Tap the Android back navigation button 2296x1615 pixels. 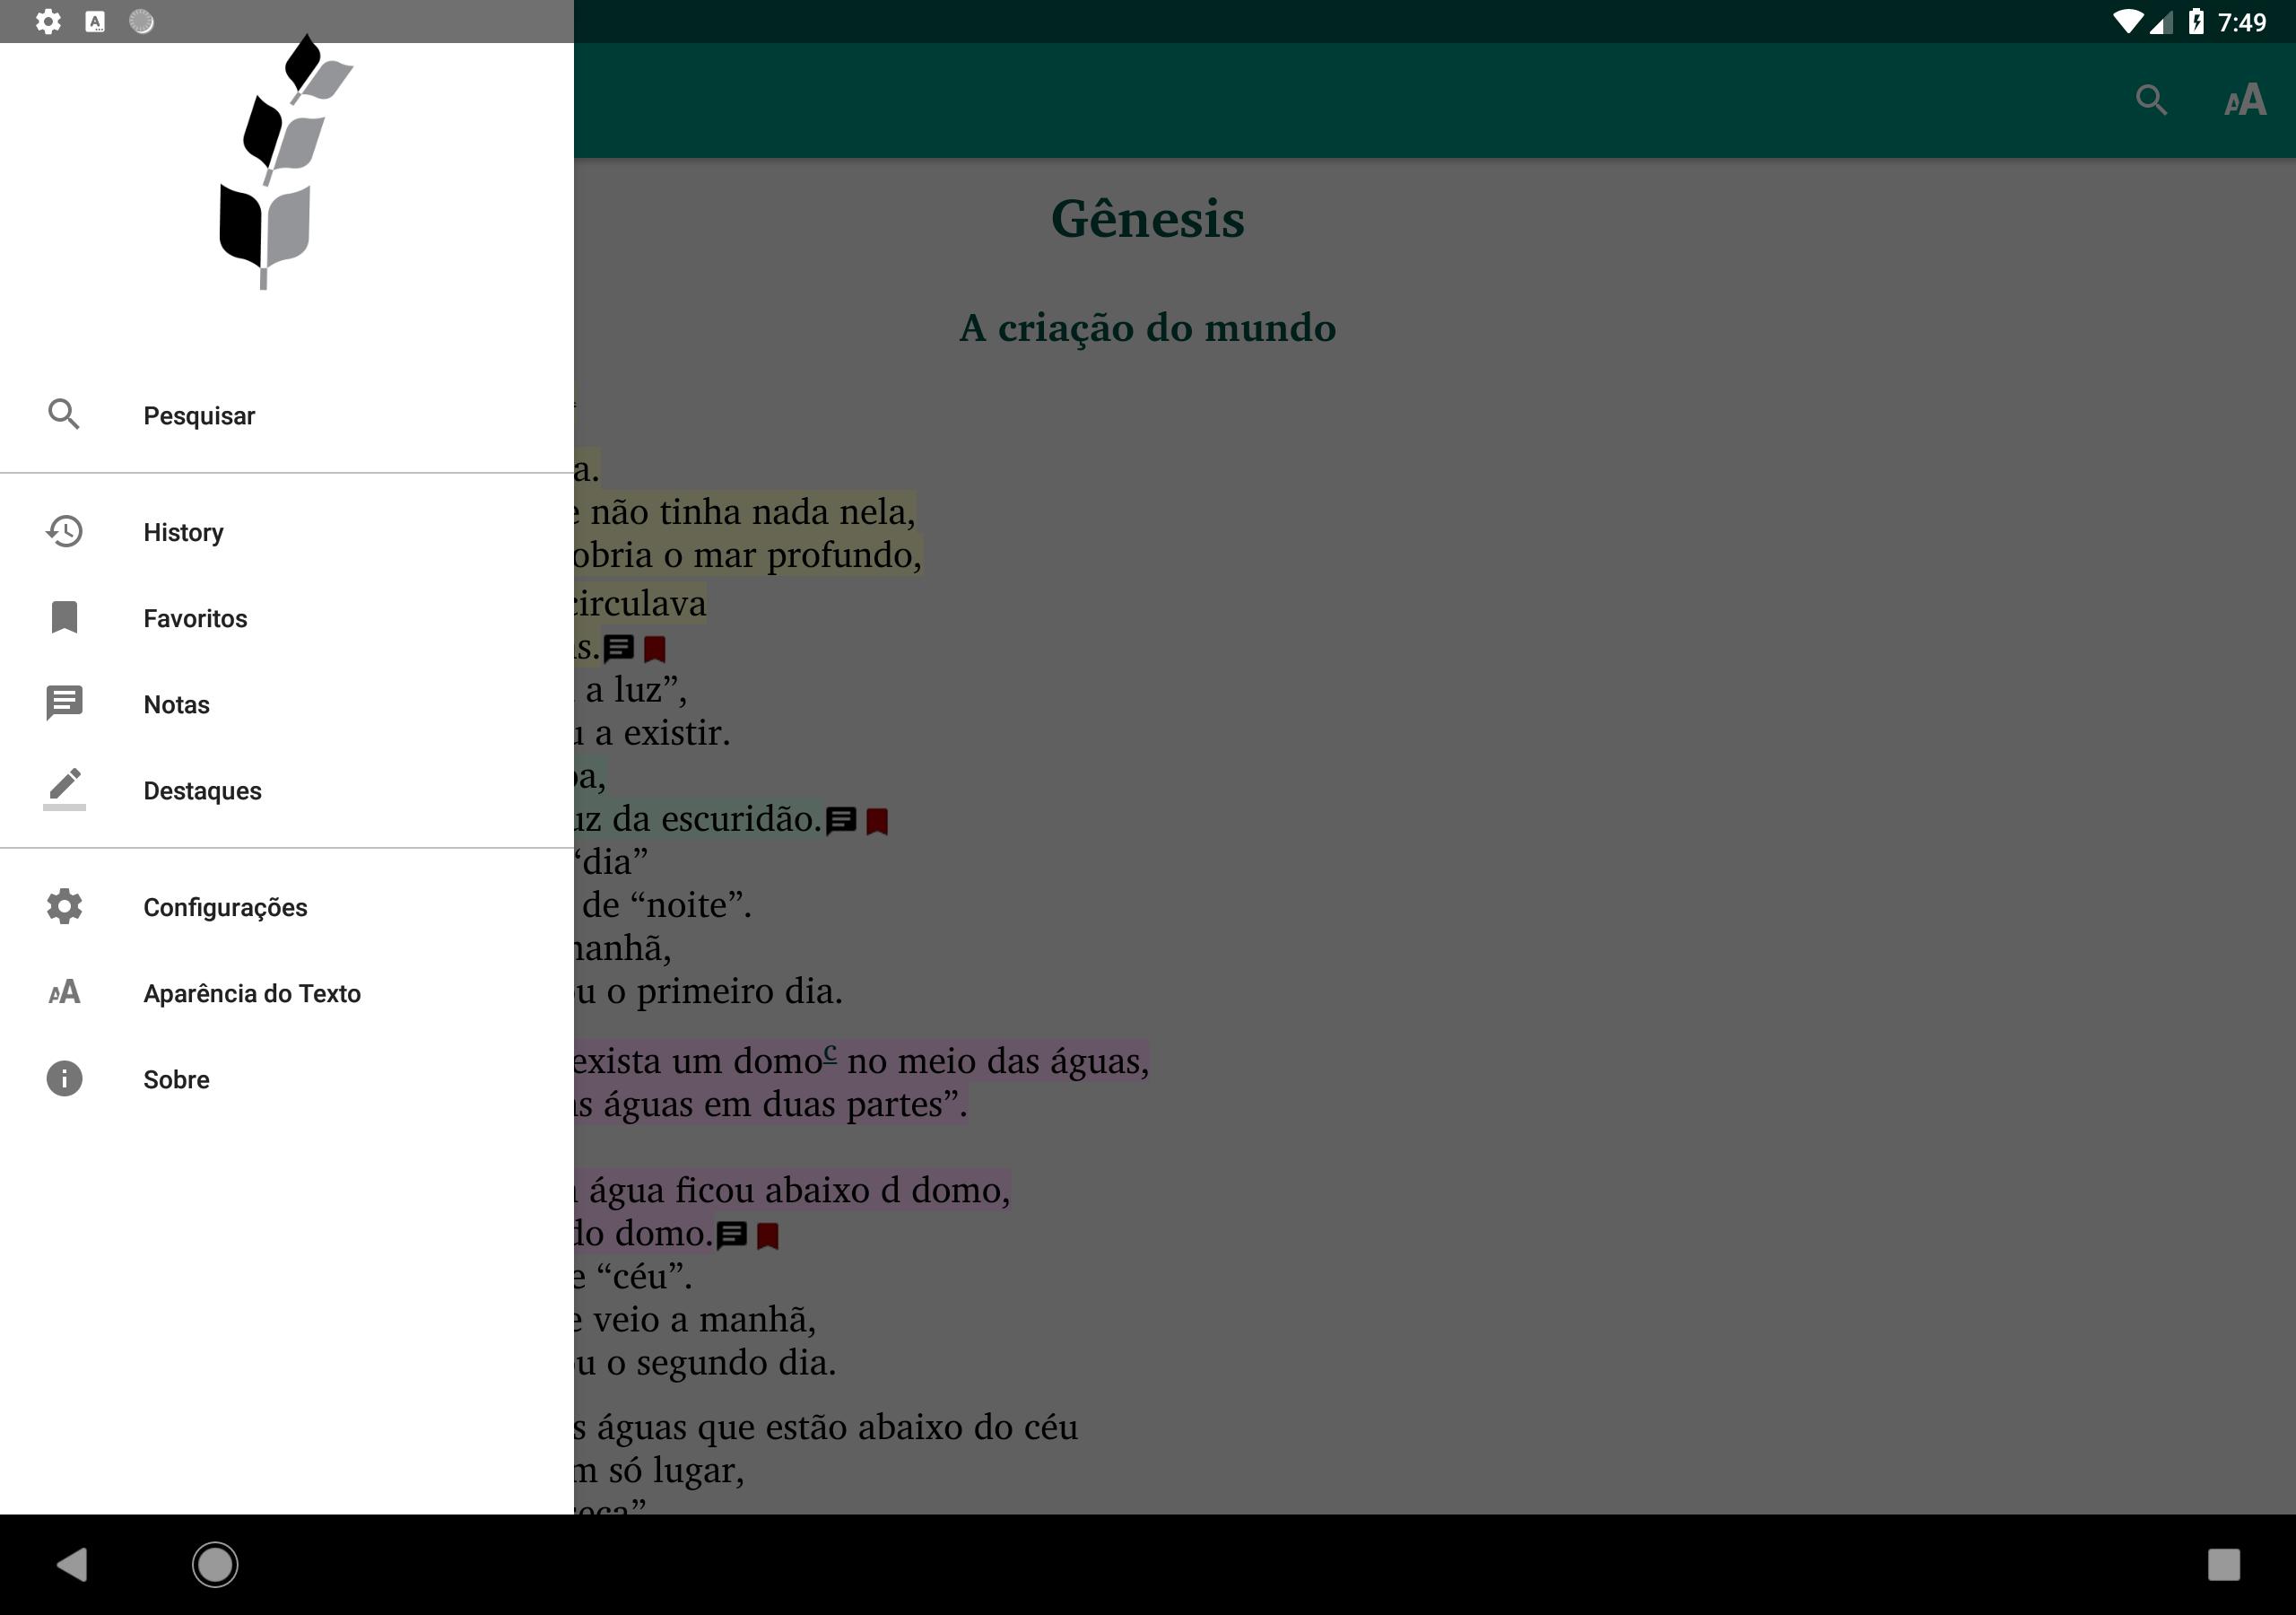[72, 1564]
